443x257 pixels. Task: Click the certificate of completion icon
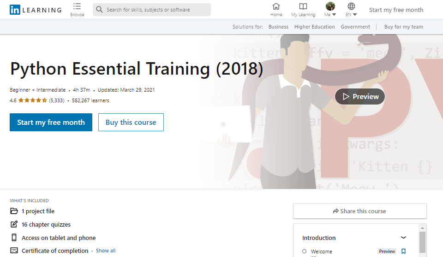point(14,251)
